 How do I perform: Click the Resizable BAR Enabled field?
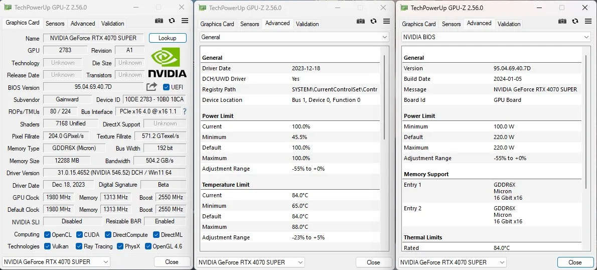pos(165,221)
